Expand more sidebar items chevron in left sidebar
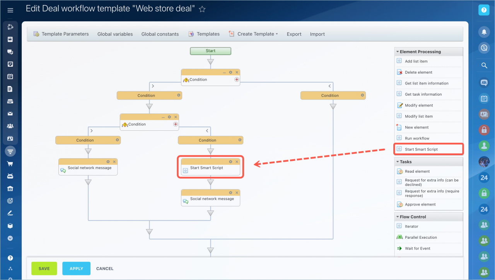The image size is (495, 280). (x=10, y=238)
